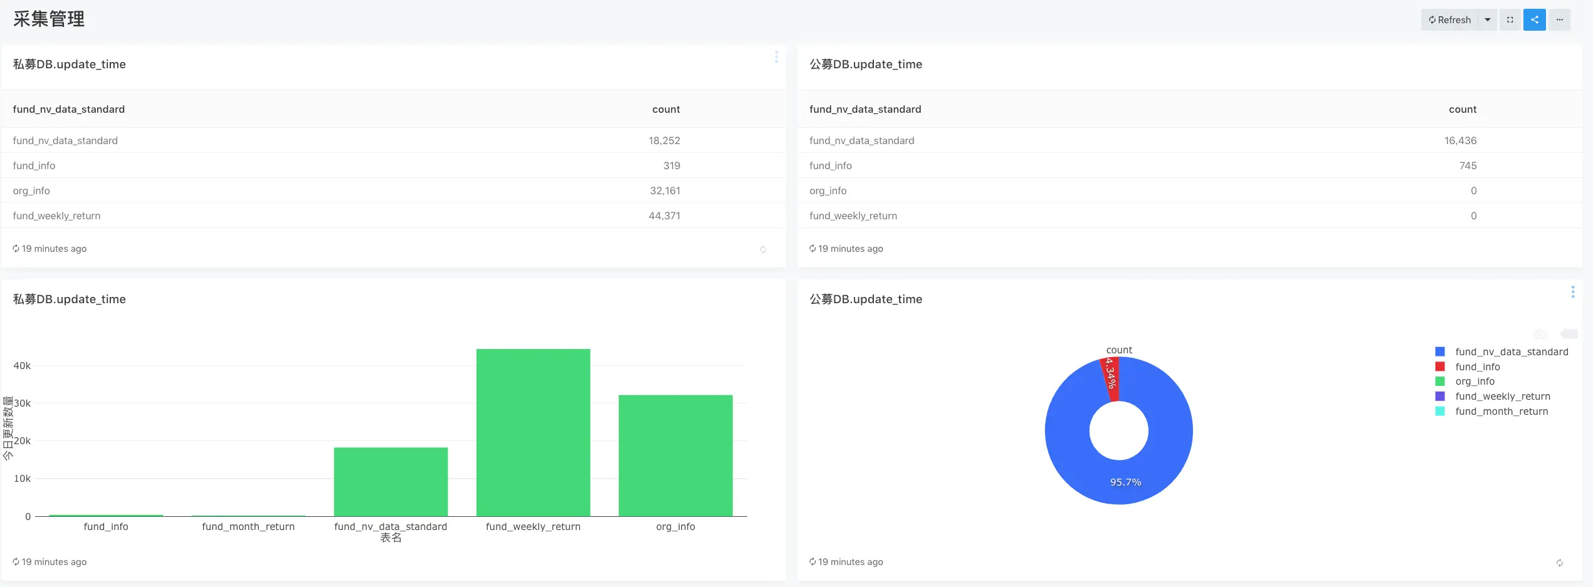The height and width of the screenshot is (587, 1593).
Task: Open the dashboard more options ellipsis menu
Action: pos(1560,20)
